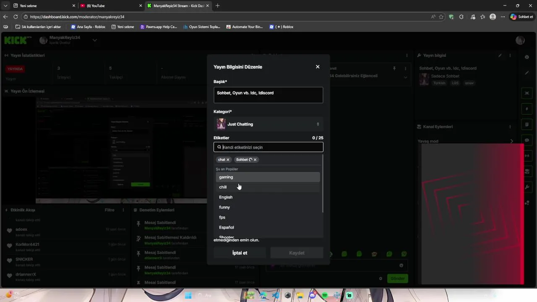
Task: Click the wrench icon in right sidebar
Action: coord(527,187)
